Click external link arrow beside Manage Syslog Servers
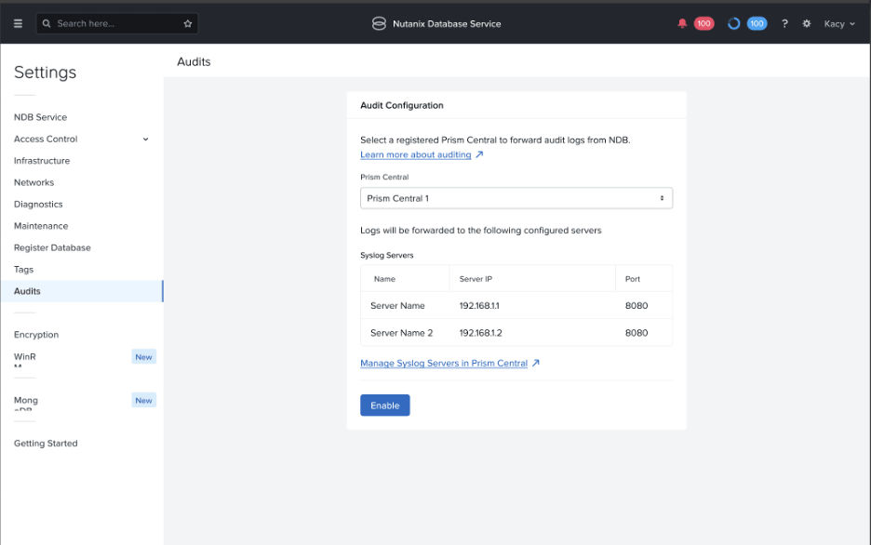Image resolution: width=871 pixels, height=545 pixels. click(x=535, y=363)
